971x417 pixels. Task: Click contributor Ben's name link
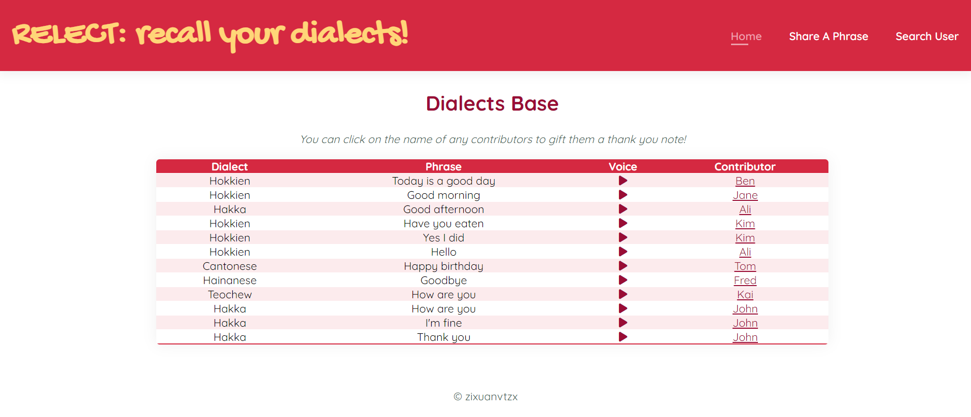(745, 181)
